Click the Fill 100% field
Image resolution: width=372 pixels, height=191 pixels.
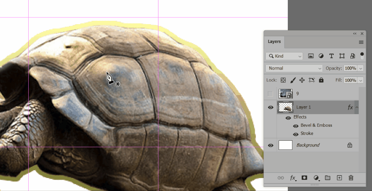pyautogui.click(x=350, y=80)
